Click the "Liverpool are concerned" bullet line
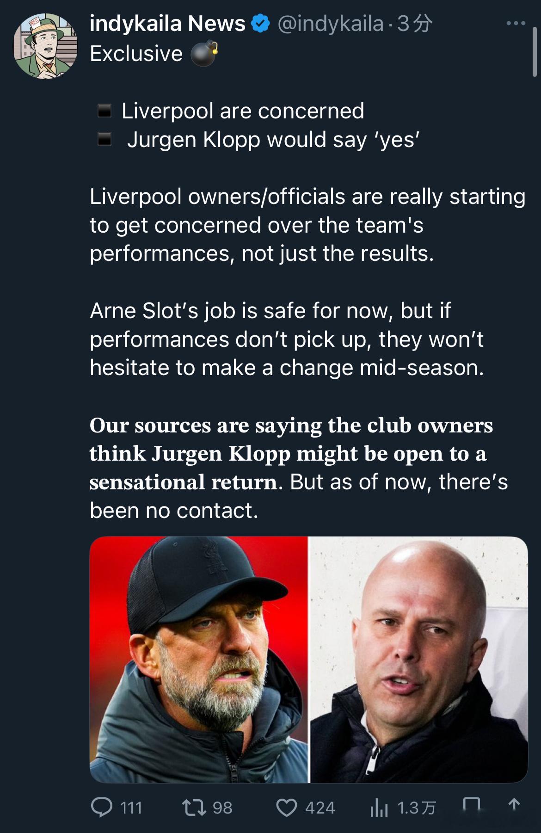Screen dimensions: 541x833 coord(243,111)
